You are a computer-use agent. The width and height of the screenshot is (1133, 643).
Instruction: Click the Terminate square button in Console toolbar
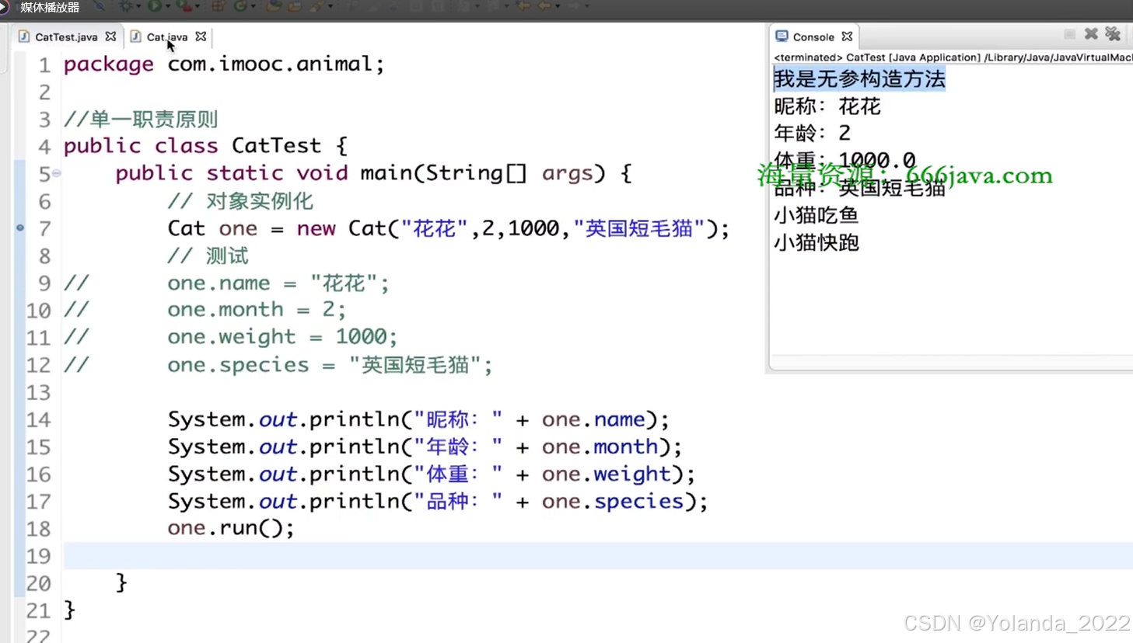click(x=1069, y=34)
